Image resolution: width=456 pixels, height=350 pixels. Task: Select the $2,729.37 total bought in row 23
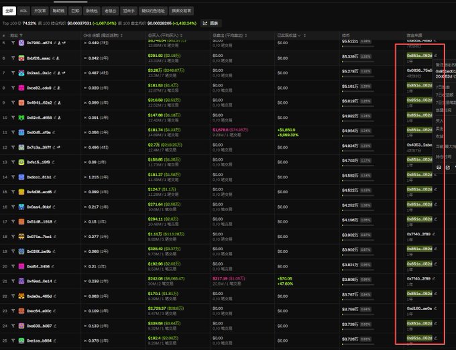(x=157, y=308)
